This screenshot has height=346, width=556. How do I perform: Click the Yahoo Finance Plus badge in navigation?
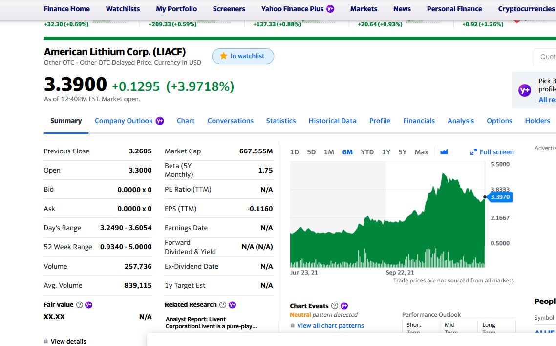[x=330, y=9]
